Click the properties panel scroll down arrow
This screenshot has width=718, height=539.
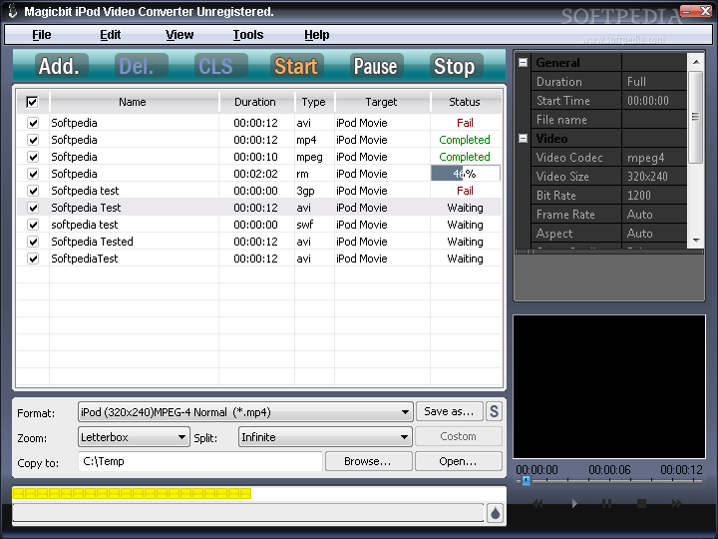[696, 241]
